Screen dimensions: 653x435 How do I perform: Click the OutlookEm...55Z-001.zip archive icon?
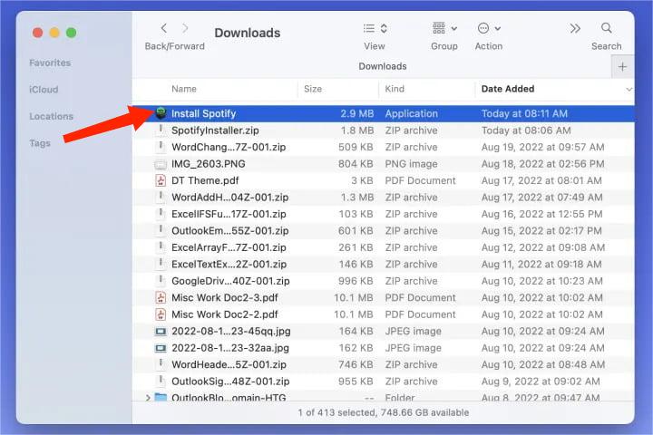tap(161, 230)
